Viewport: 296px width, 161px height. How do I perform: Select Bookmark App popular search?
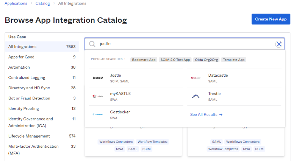click(x=144, y=60)
